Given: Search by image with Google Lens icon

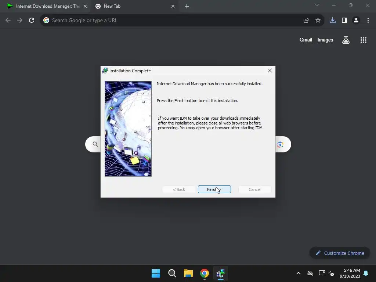Looking at the screenshot, I should 280,145.
